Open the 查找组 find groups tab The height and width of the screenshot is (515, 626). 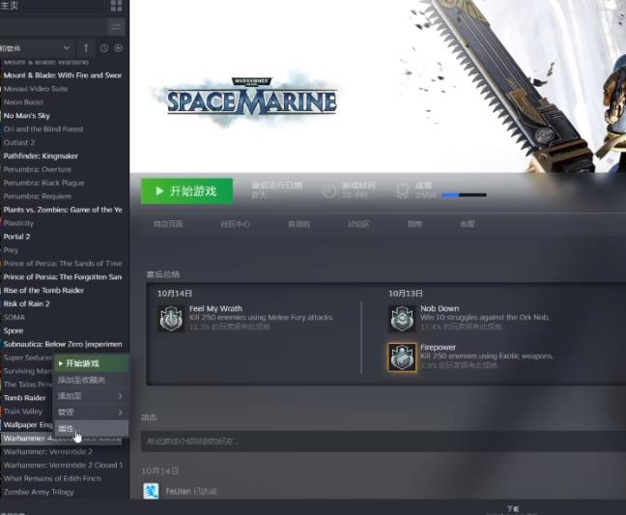tap(299, 224)
